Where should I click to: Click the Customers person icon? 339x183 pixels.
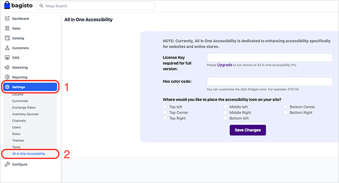pos(7,48)
